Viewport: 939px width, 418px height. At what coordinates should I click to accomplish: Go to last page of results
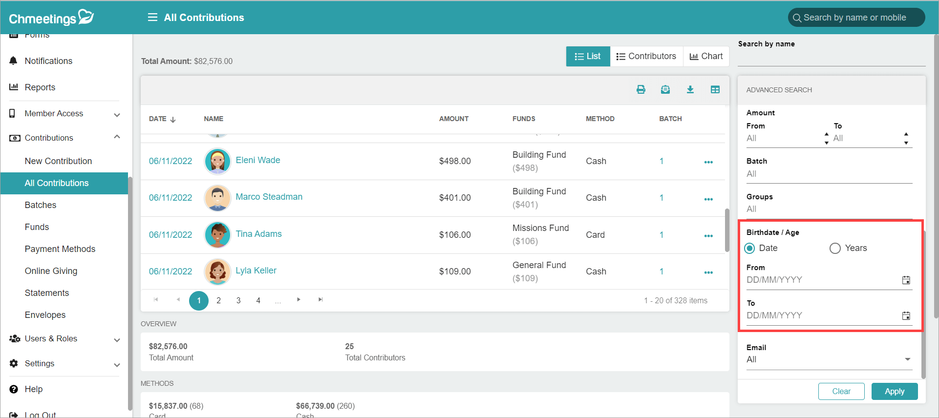pos(320,299)
